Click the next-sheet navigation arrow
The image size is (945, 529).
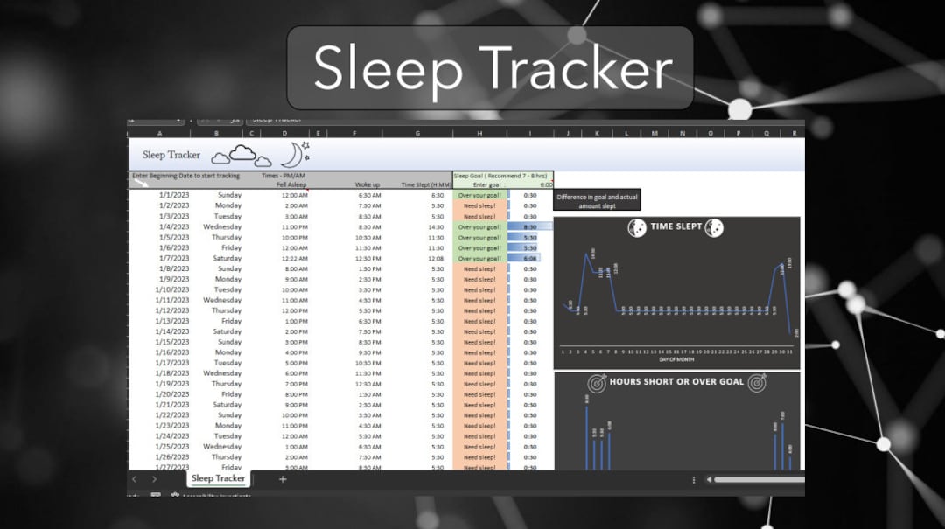(x=155, y=479)
